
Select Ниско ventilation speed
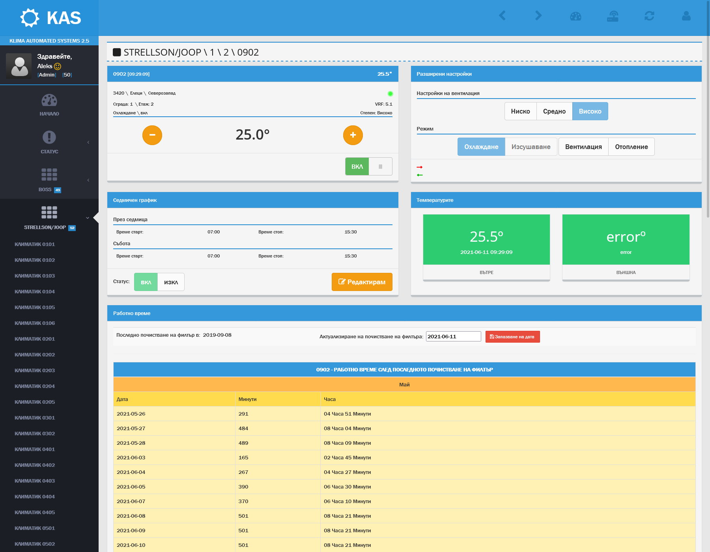click(x=521, y=111)
